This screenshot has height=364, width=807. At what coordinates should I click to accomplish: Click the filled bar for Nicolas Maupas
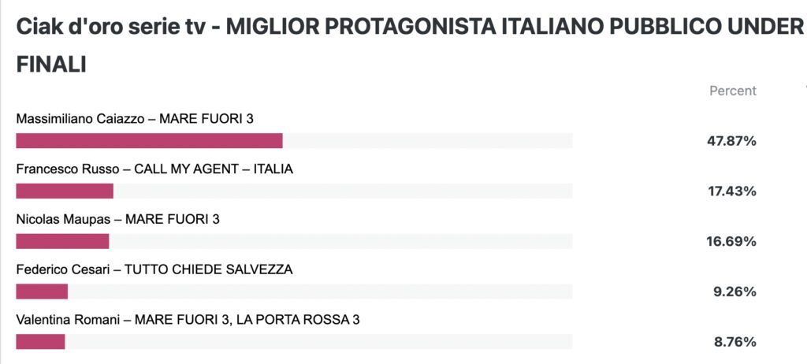62,241
